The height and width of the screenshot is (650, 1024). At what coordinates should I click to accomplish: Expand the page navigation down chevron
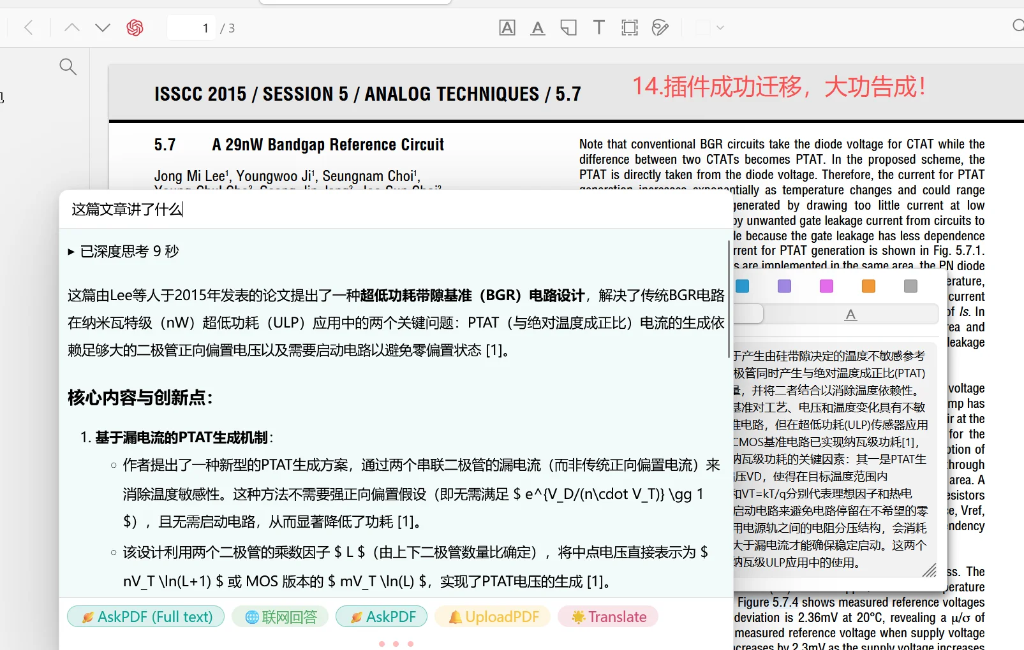[101, 27]
